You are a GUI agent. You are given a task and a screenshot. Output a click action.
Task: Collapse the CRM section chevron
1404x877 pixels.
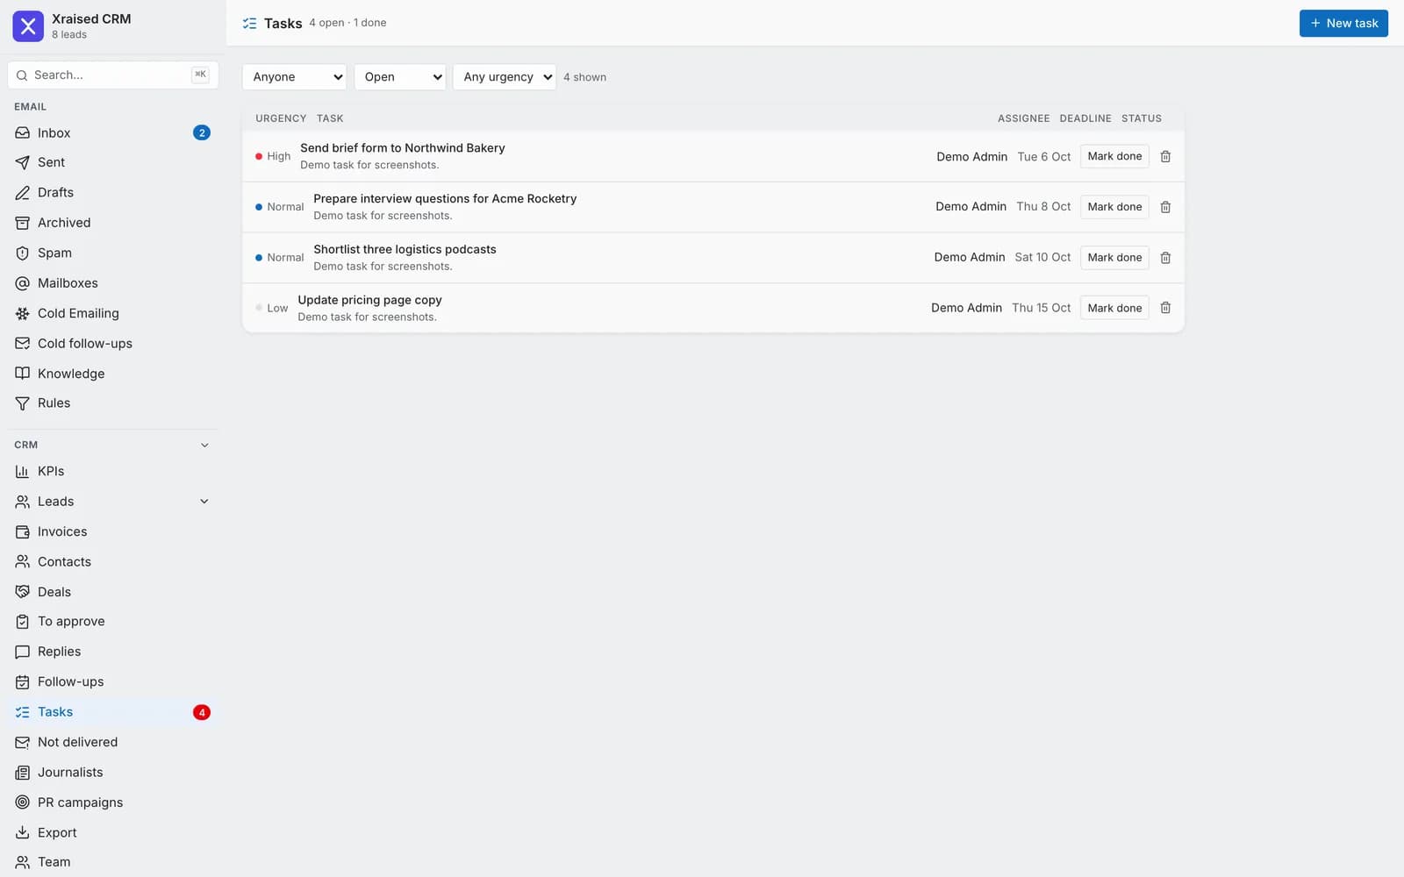click(204, 446)
